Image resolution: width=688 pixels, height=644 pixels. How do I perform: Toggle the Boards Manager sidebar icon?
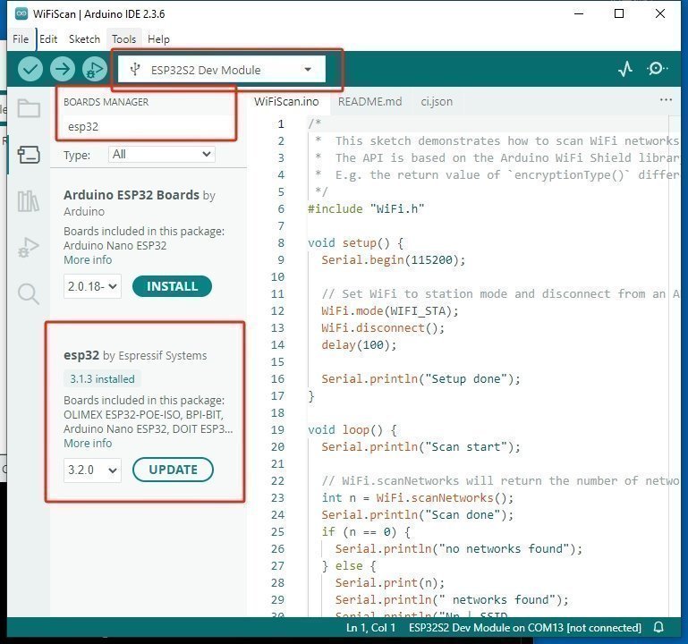29,155
